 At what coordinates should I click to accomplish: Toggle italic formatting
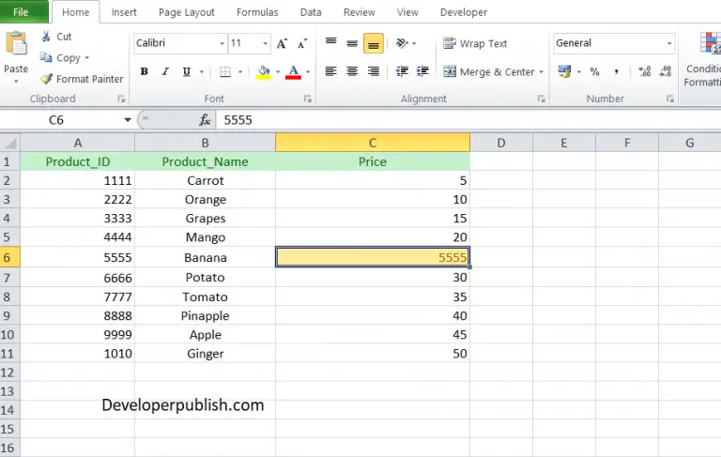[x=166, y=72]
